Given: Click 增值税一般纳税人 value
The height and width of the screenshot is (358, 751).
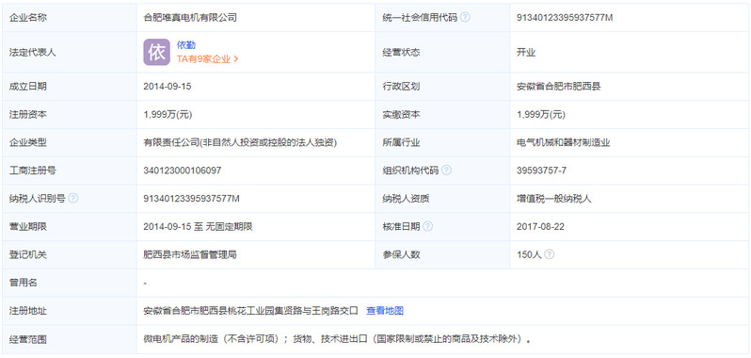Looking at the screenshot, I should pos(553,198).
